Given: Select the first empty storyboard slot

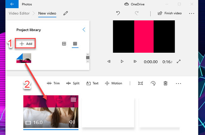Looking at the screenshot, I should click(108, 112).
